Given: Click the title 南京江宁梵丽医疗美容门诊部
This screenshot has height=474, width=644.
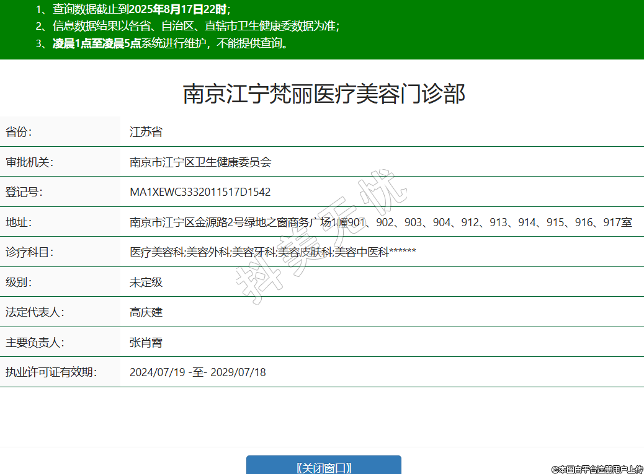Looking at the screenshot, I should click(x=323, y=94).
